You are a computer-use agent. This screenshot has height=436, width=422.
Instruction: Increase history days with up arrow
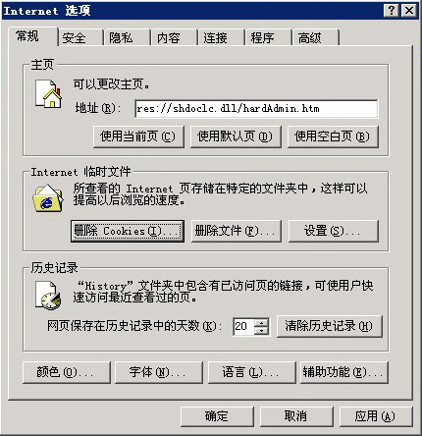click(261, 322)
